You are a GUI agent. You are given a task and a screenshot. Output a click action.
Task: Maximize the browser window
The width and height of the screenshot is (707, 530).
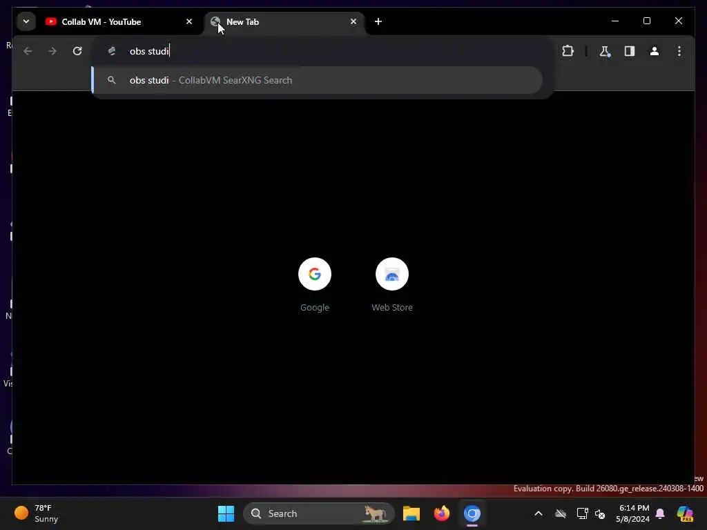click(647, 21)
